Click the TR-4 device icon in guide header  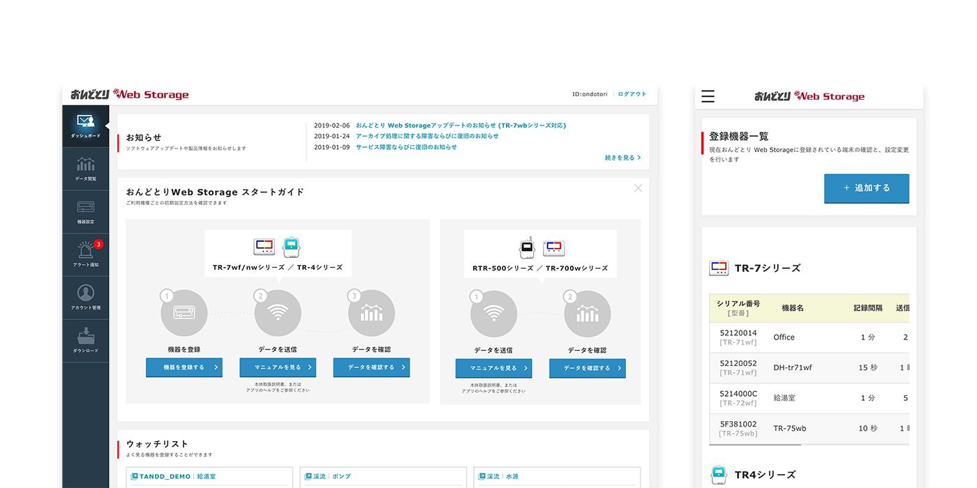(x=291, y=247)
